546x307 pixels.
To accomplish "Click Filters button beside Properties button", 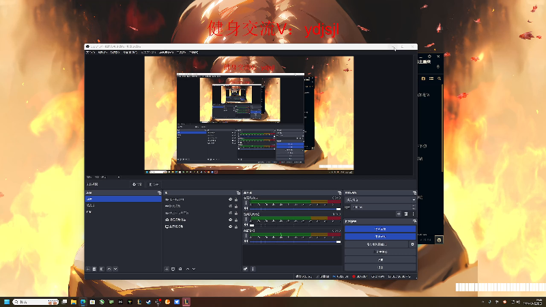I will [154, 184].
